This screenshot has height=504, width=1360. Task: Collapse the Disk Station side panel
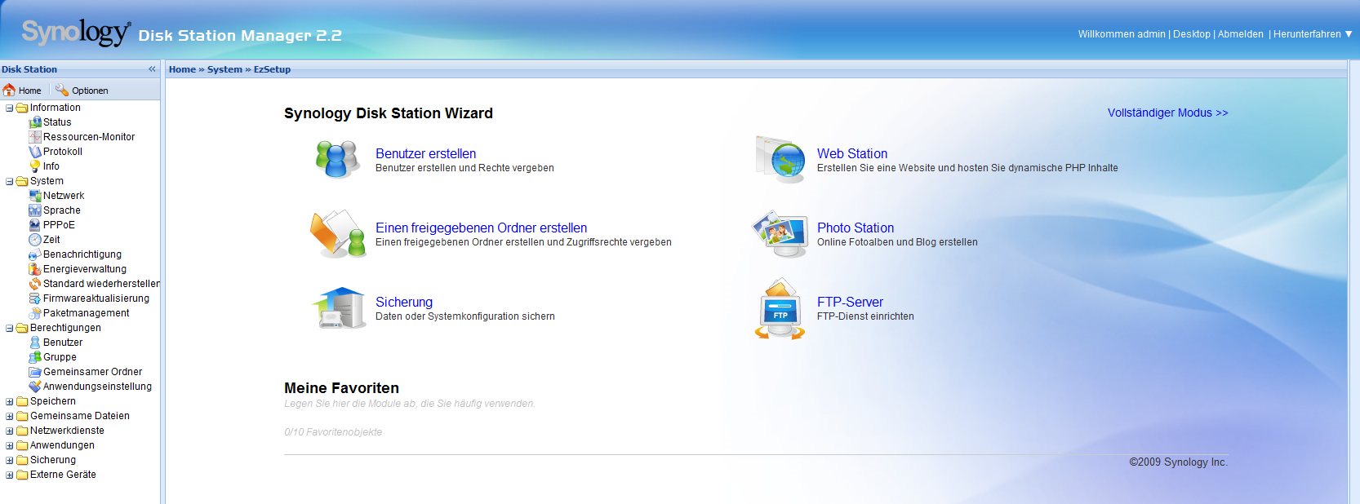(152, 69)
